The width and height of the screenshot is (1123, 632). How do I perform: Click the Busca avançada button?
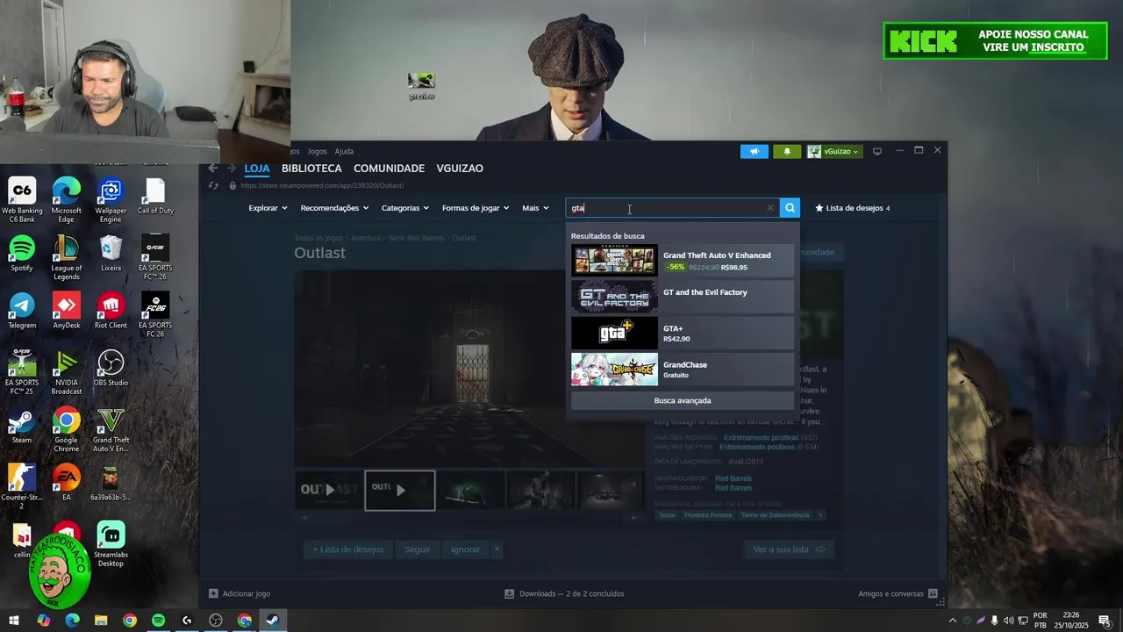(x=682, y=400)
